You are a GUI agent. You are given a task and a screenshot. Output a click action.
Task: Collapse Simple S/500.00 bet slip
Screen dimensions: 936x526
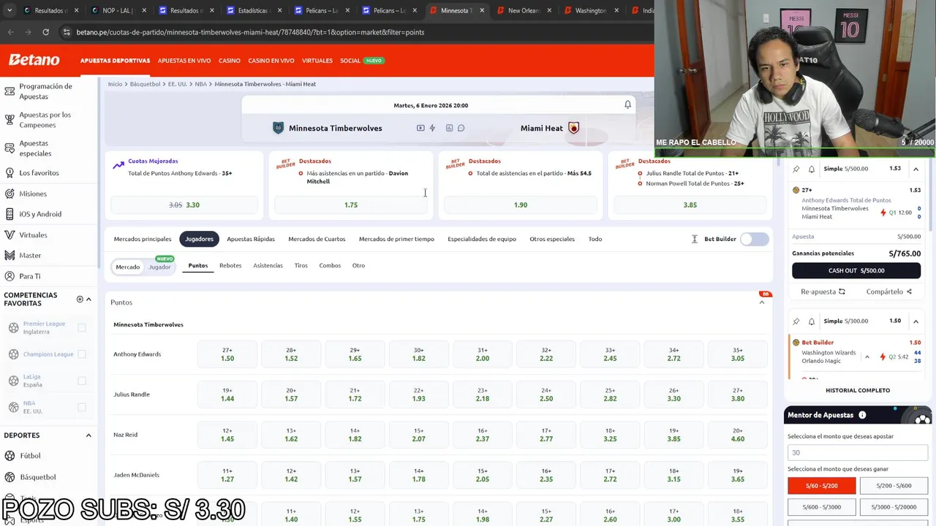point(916,169)
